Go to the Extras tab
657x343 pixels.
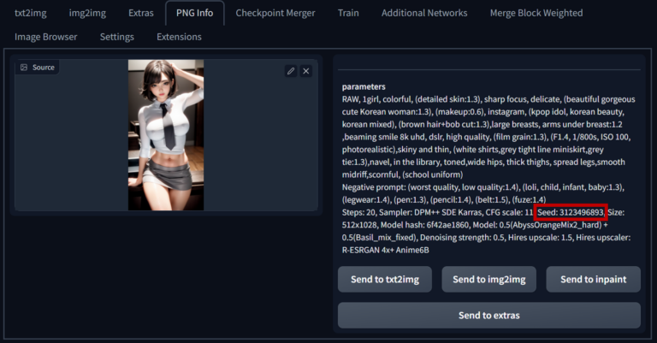point(141,13)
